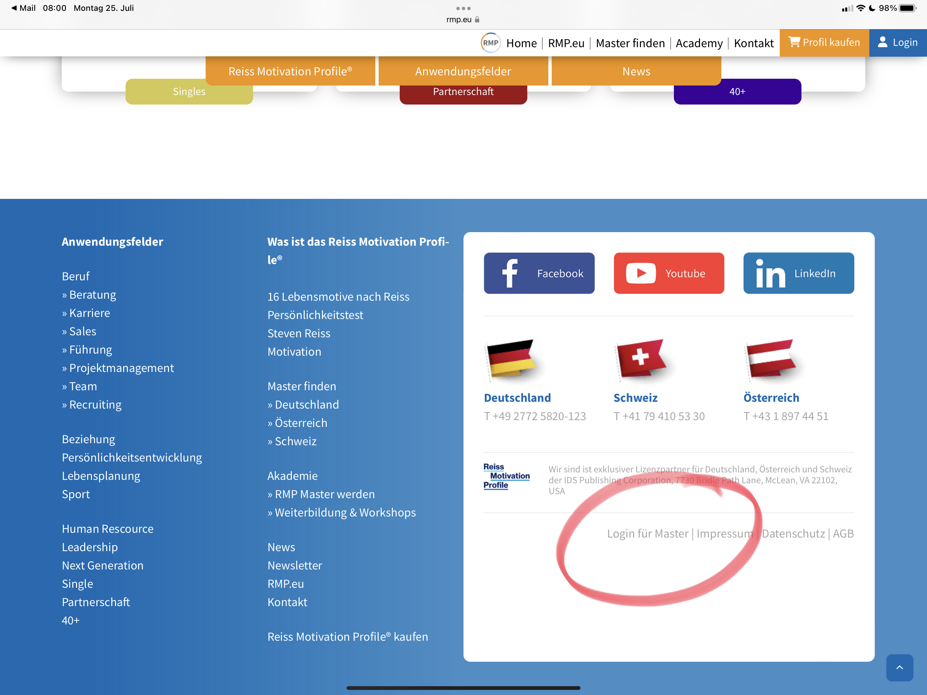Open the Team footer link
Viewport: 927px width, 695px height.
[79, 386]
